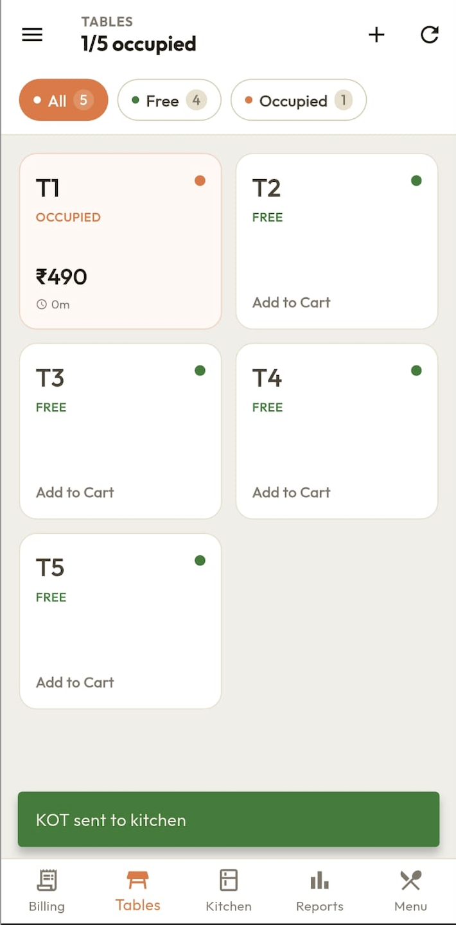Image resolution: width=456 pixels, height=925 pixels.
Task: Click Add to Cart on T2
Action: coord(292,303)
